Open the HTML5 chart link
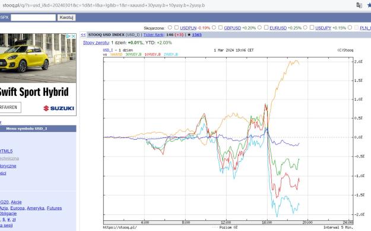 [6, 151]
